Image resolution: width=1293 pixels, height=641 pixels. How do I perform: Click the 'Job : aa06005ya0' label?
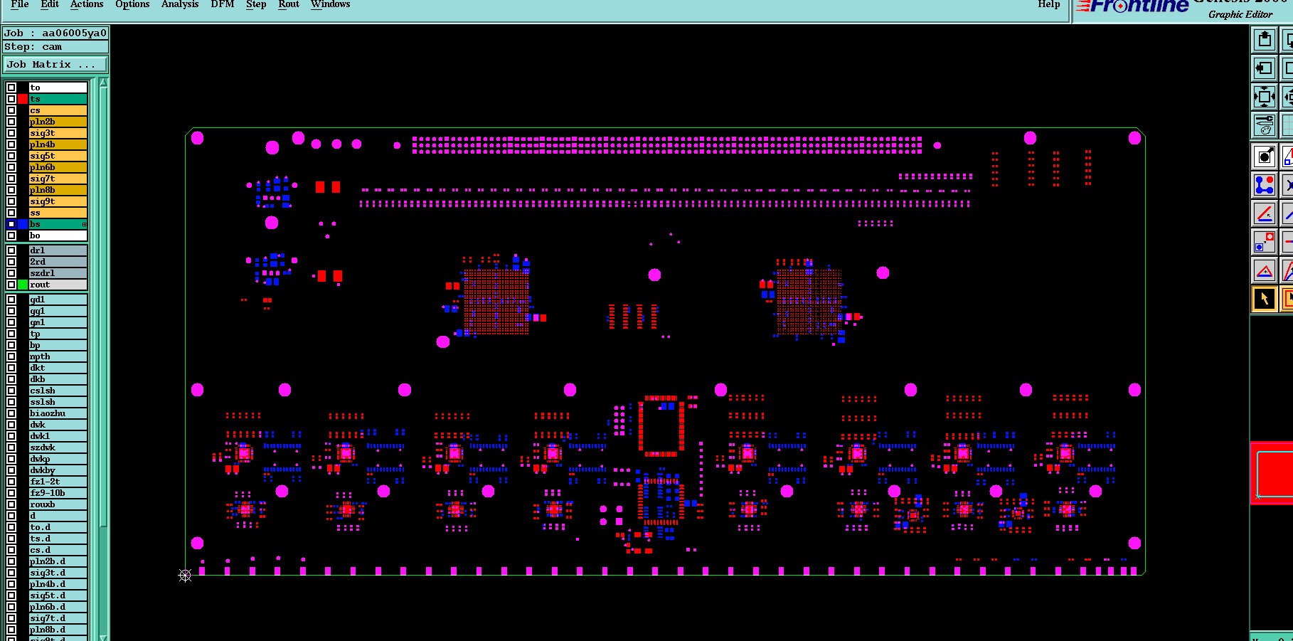(x=55, y=33)
